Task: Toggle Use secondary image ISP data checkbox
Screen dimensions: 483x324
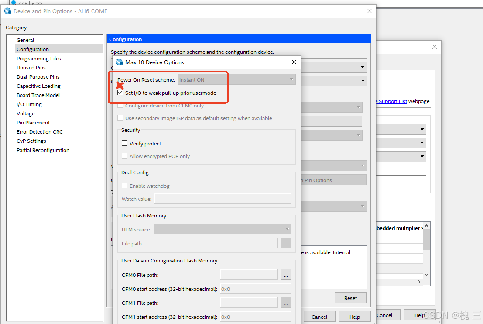Action: click(120, 118)
